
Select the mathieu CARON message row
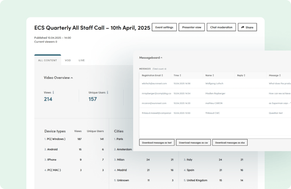[x=215, y=103]
